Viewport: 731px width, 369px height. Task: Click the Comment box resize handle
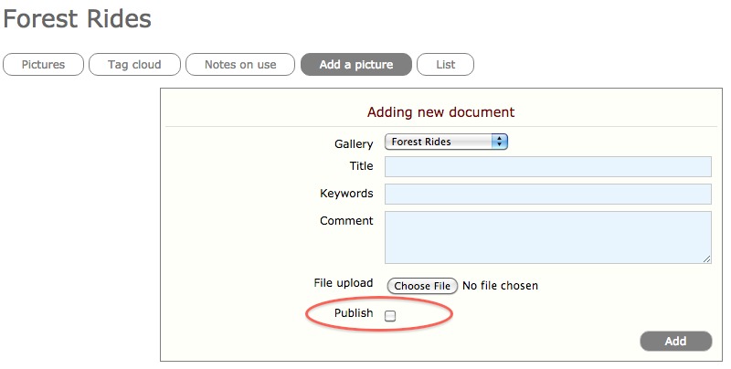click(707, 259)
